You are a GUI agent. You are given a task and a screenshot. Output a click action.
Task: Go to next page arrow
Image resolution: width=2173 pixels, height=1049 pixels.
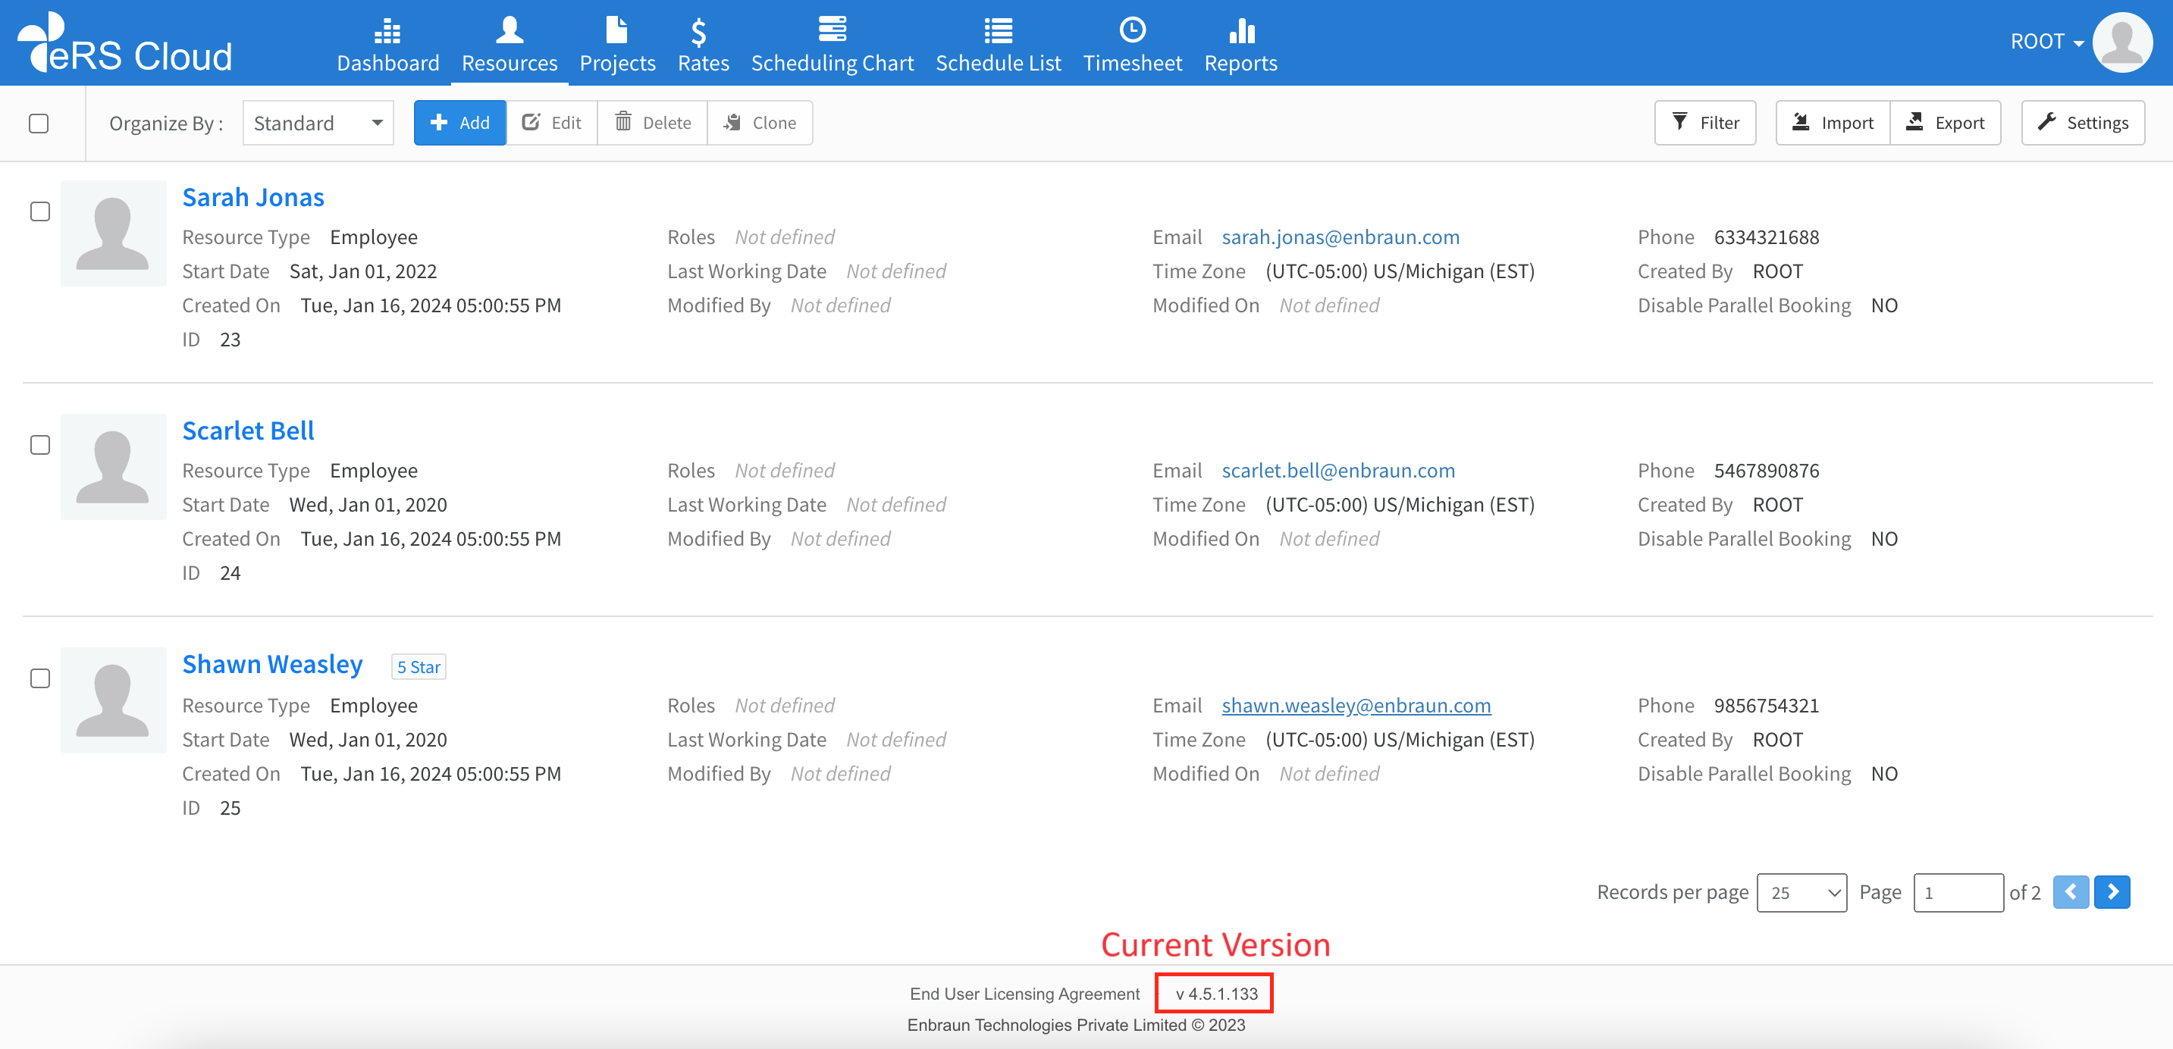tap(2112, 892)
